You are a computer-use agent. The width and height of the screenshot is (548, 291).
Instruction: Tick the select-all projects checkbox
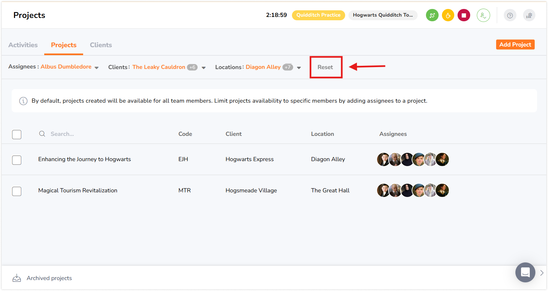17,135
